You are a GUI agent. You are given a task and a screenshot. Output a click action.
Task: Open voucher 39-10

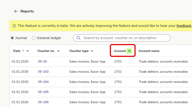(x=42, y=62)
